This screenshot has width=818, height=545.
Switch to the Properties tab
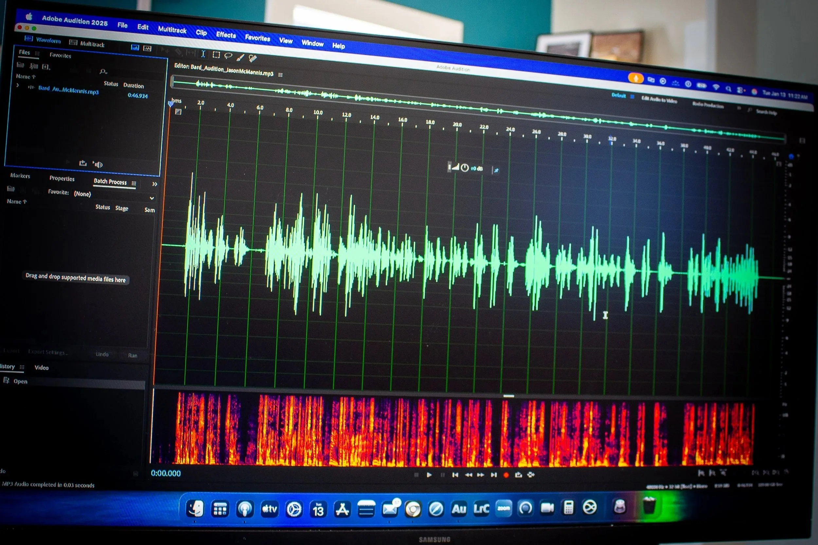(x=62, y=178)
